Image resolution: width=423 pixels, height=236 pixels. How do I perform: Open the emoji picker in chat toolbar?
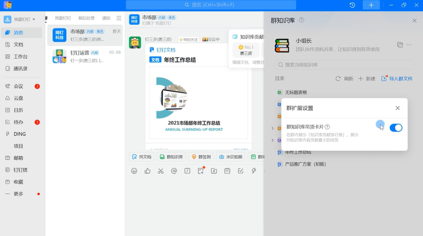click(134, 171)
